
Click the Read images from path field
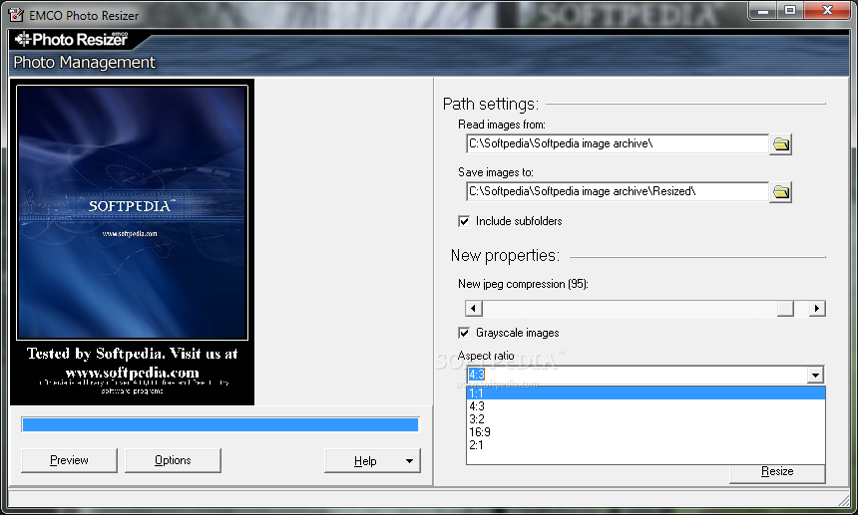[618, 143]
